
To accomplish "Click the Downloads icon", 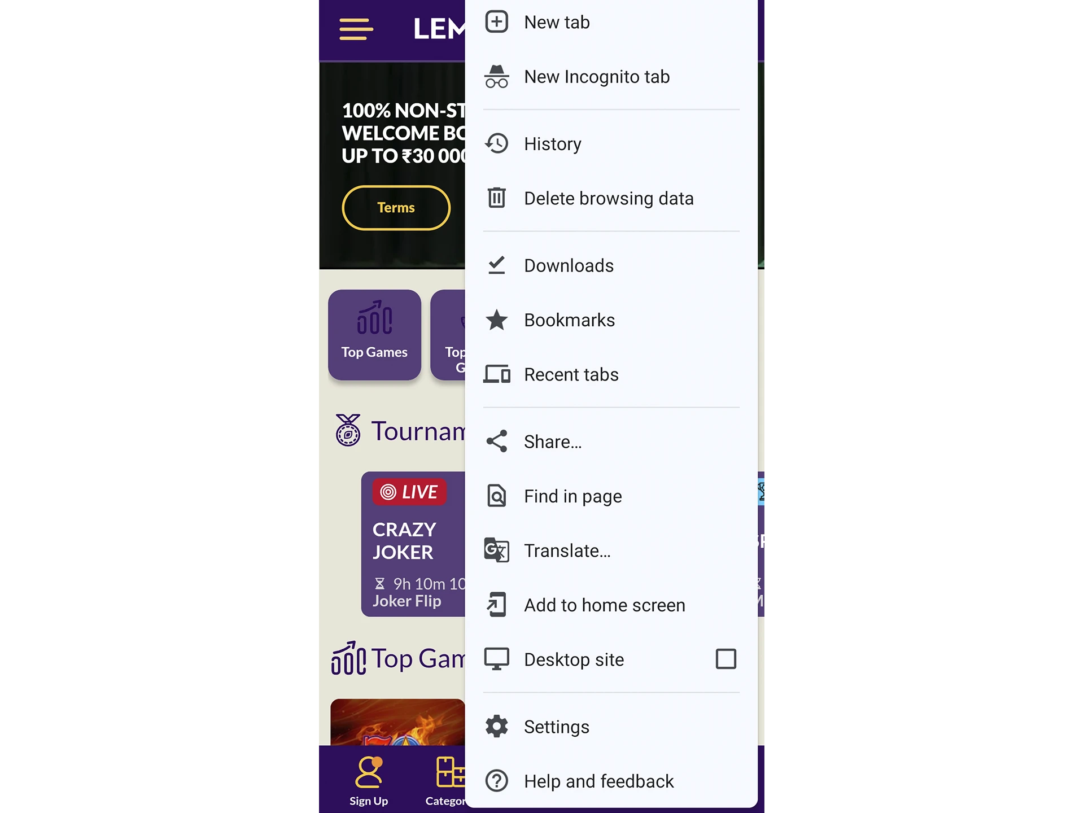I will point(497,265).
